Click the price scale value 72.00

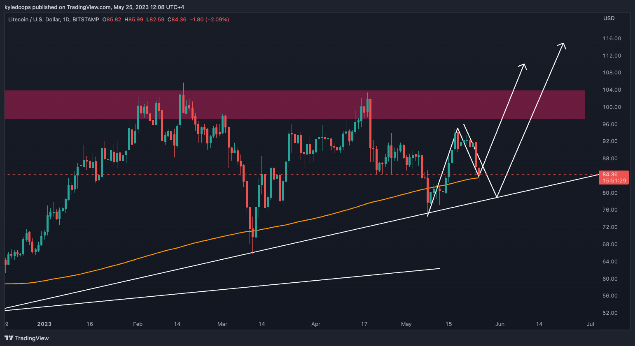click(610, 227)
